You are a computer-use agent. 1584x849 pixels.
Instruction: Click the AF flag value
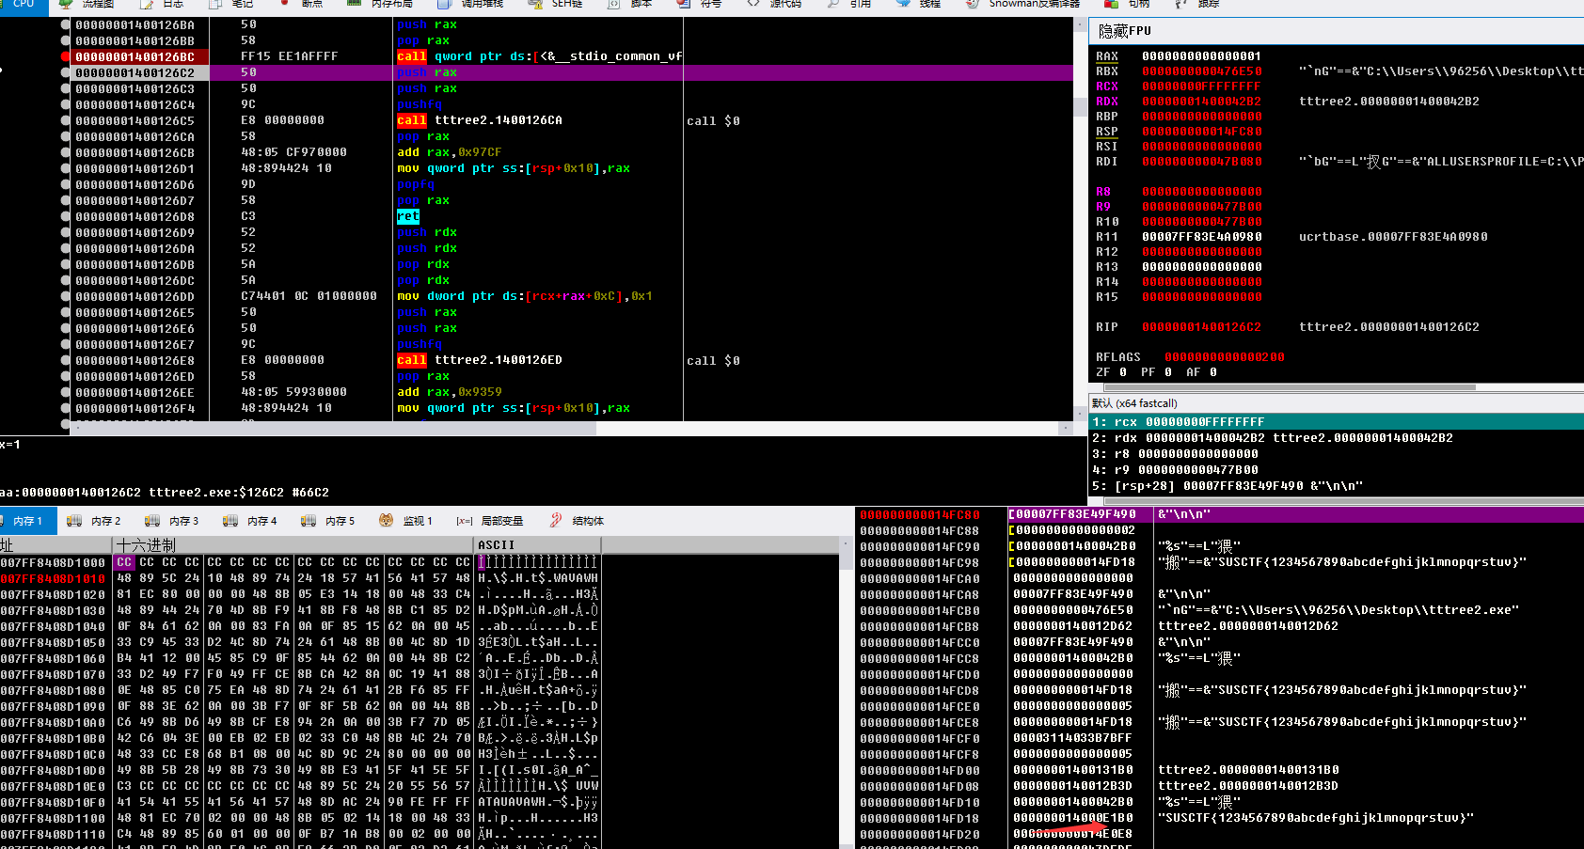[x=1213, y=372]
